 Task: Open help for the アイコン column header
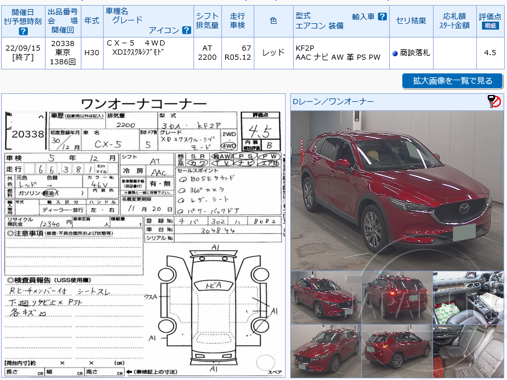click(185, 30)
